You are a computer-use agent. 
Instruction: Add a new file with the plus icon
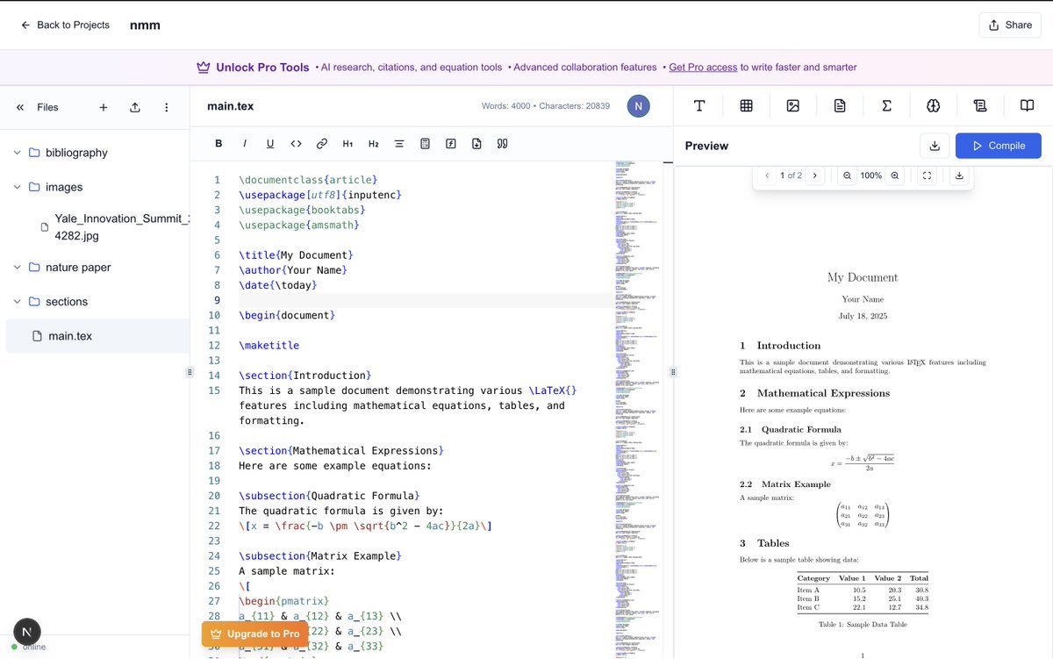(x=104, y=107)
